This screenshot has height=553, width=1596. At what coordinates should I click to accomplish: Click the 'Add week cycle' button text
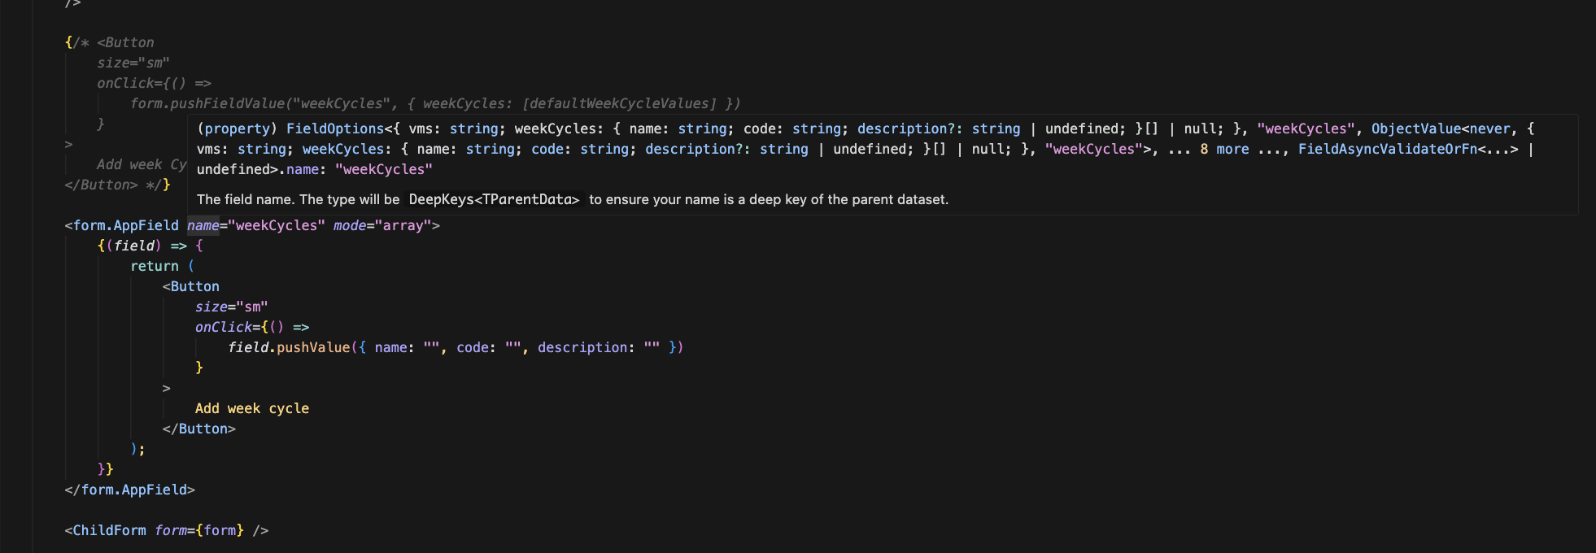pyautogui.click(x=252, y=408)
